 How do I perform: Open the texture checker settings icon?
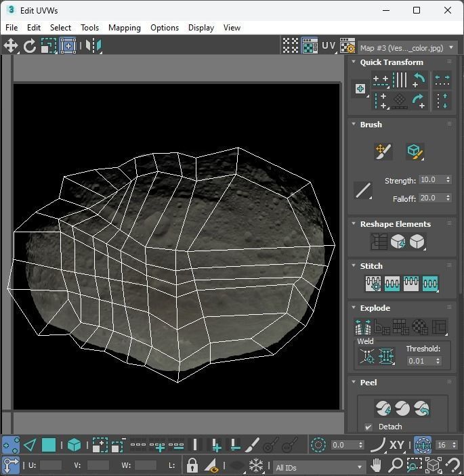347,46
